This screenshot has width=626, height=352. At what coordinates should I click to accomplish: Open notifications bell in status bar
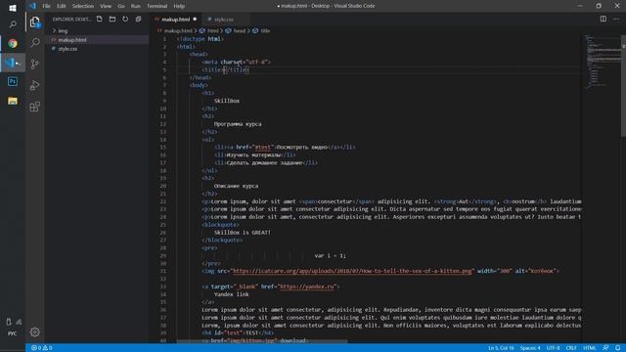point(617,348)
